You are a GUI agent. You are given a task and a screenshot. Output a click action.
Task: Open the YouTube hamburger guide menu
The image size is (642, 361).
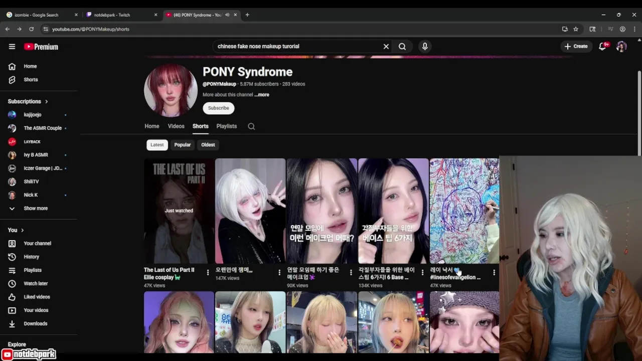[x=12, y=47]
